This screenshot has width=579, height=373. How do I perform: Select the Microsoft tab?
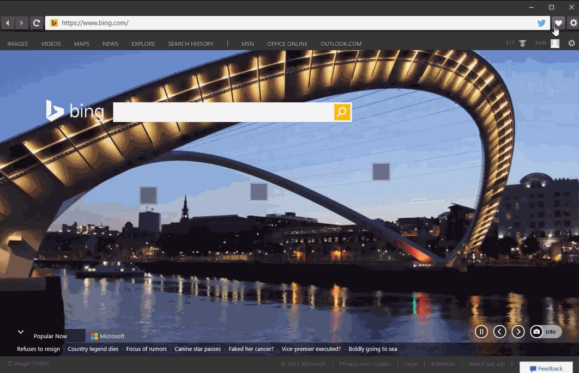pos(108,336)
